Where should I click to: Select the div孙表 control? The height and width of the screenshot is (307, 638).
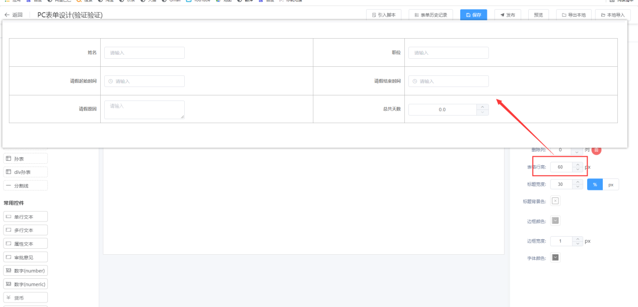pos(26,172)
